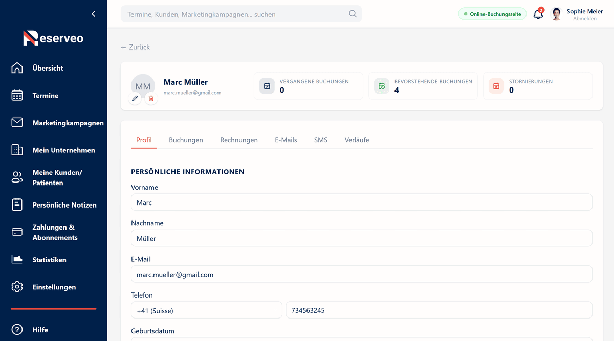
Task: Click the E-Mail field with marc.mueller@gmail.com
Action: [362, 274]
